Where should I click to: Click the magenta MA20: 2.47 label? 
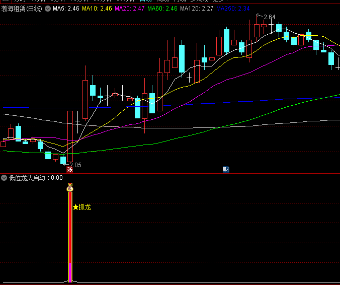(x=129, y=9)
